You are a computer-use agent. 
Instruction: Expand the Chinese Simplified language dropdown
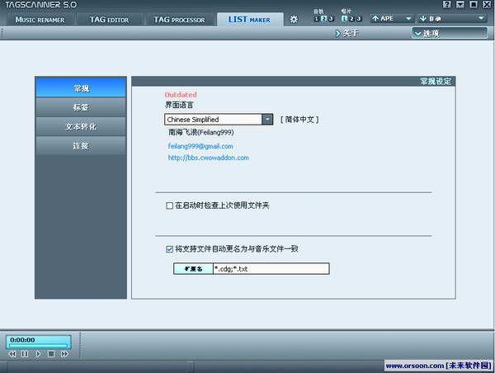267,120
